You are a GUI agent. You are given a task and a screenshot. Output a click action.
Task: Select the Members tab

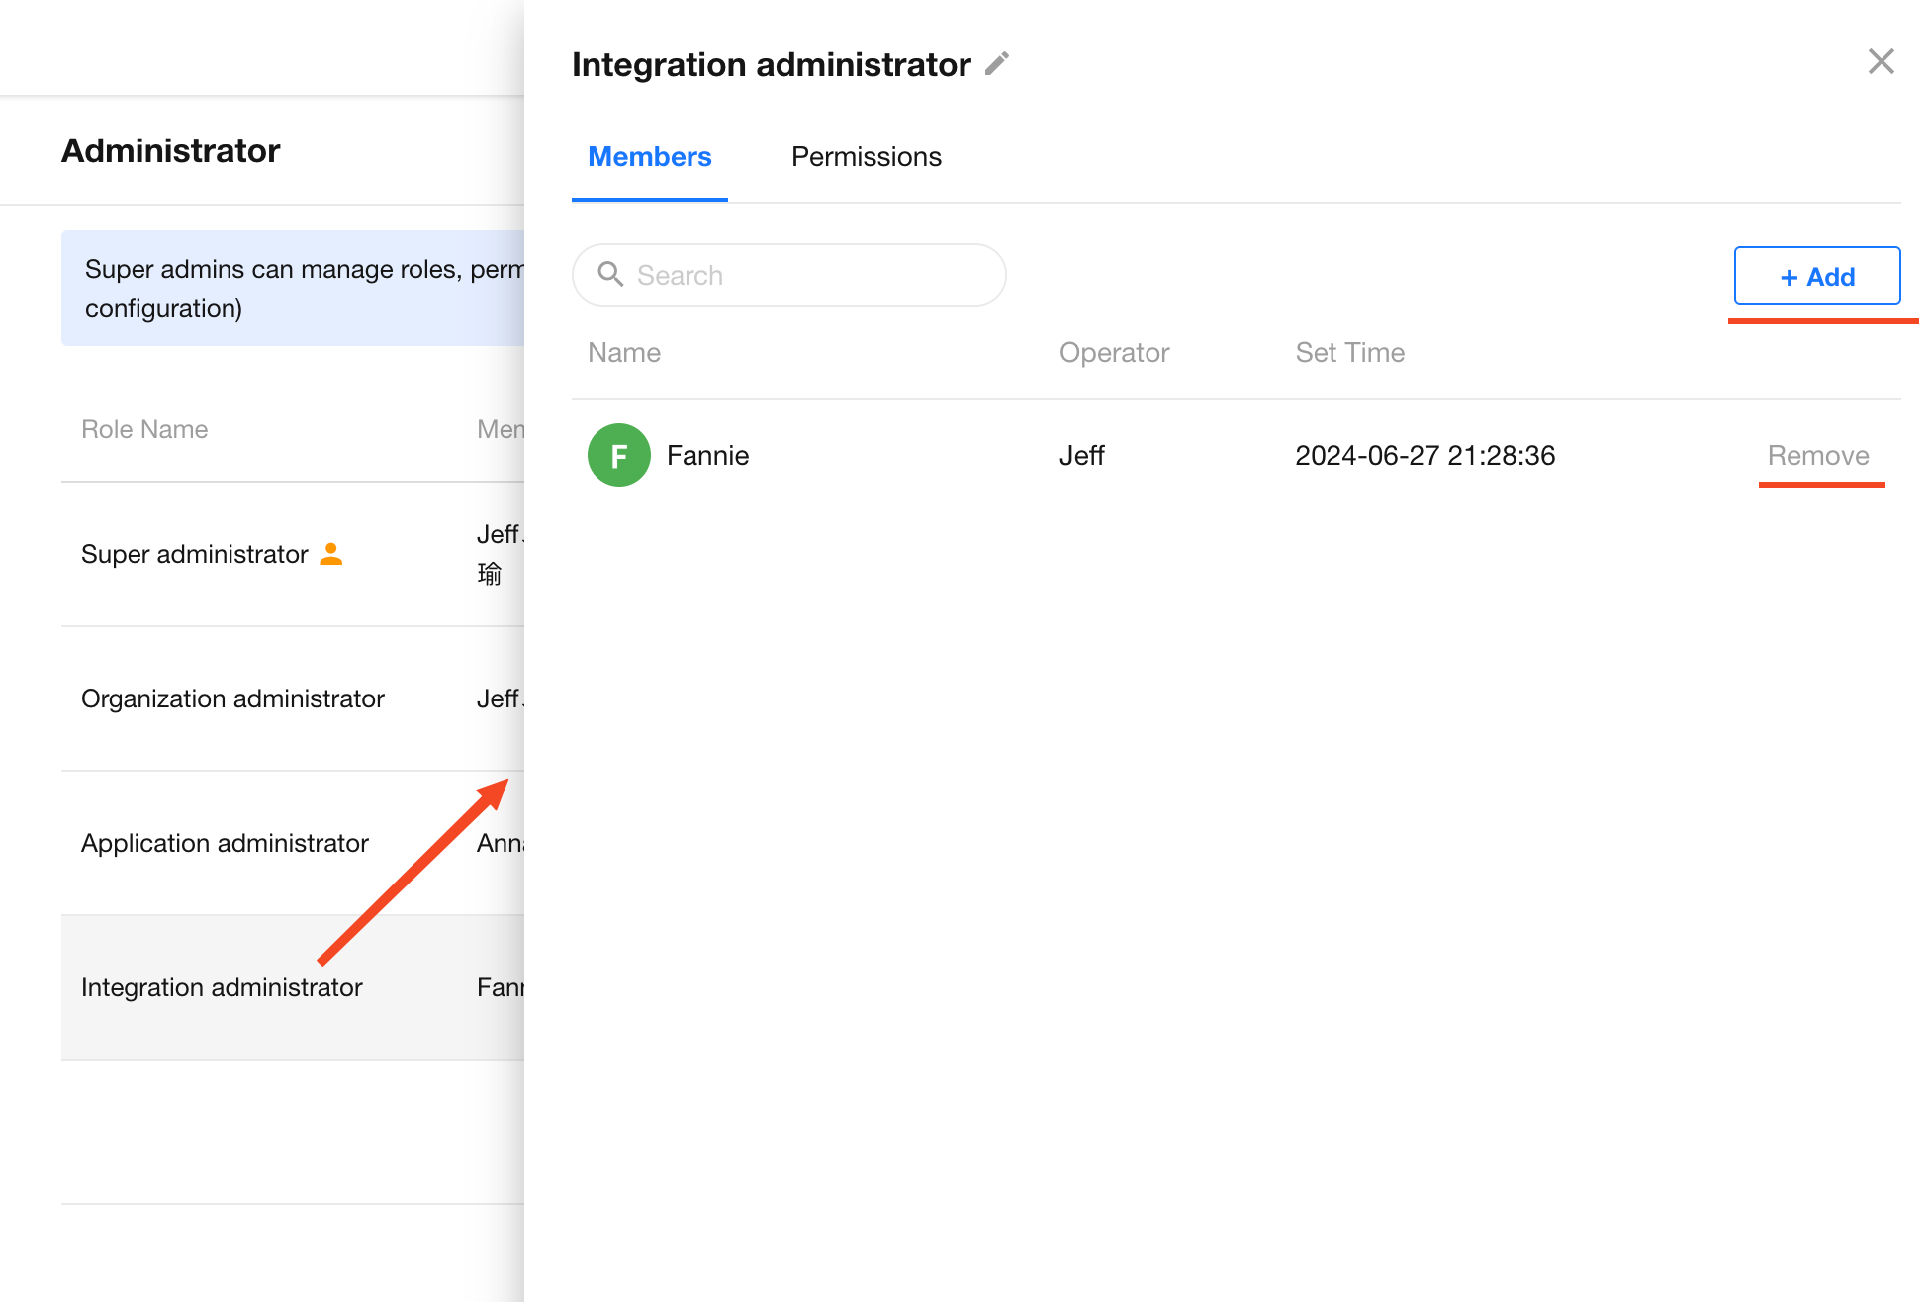[649, 157]
